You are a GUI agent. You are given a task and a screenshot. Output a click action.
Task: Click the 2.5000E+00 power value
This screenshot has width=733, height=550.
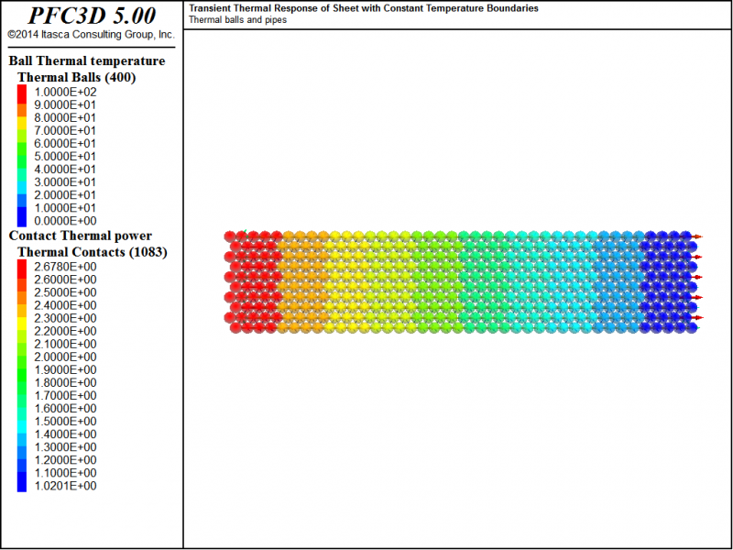click(x=65, y=292)
